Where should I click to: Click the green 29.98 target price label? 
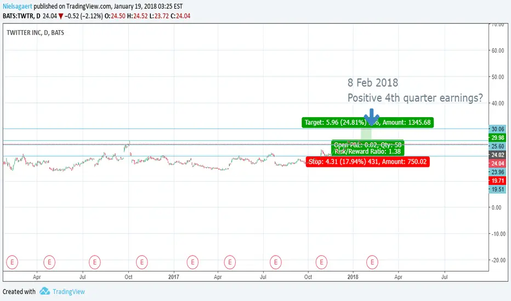click(x=497, y=138)
